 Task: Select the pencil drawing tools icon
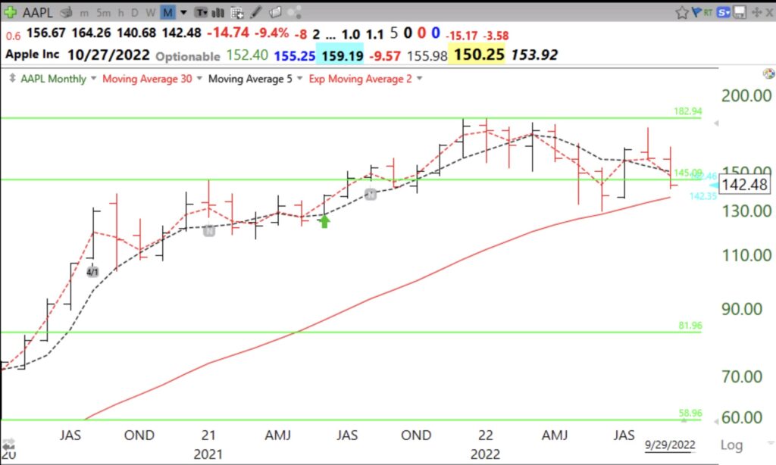(x=256, y=12)
